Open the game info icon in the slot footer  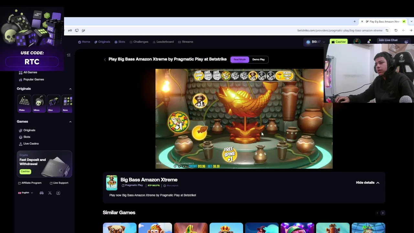coord(184,166)
